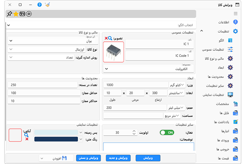This screenshot has width=246, height=164.
Task: Open the روش اندازه گیری dropdown
Action: 41,57
